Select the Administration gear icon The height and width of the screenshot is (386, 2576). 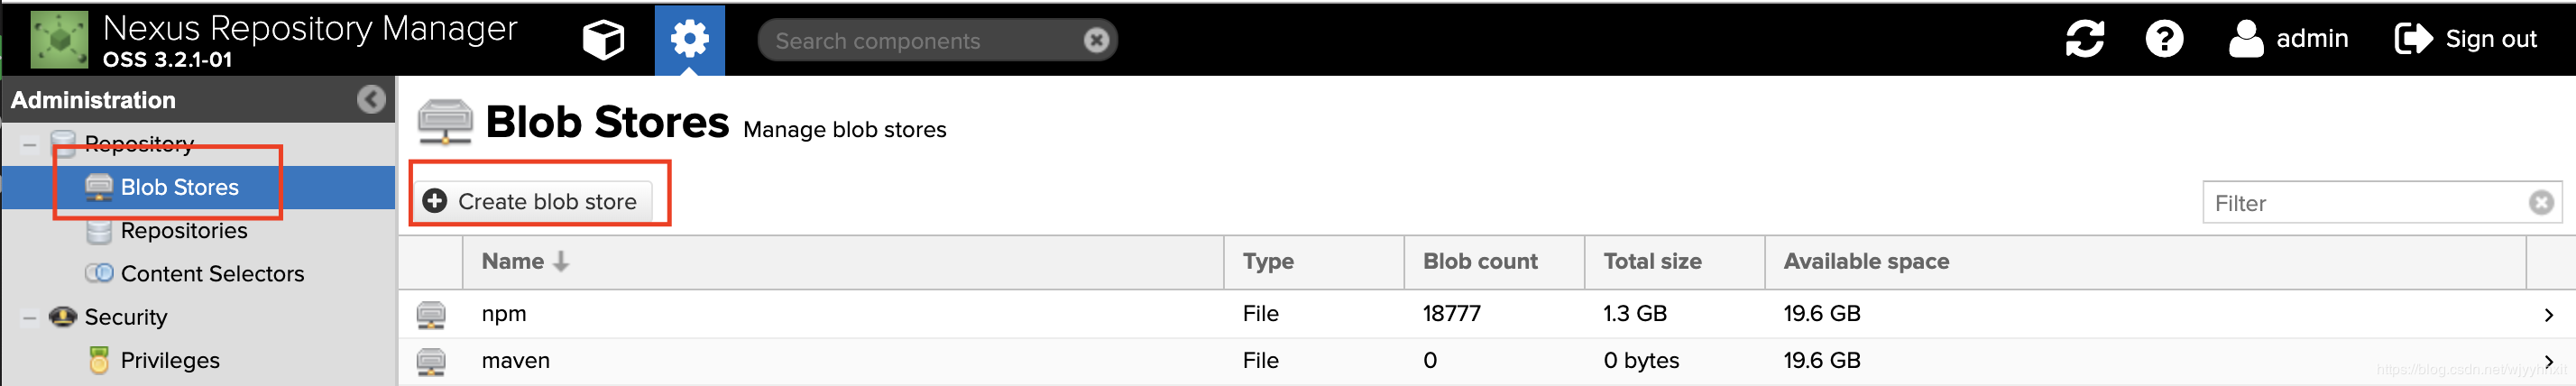(x=689, y=40)
